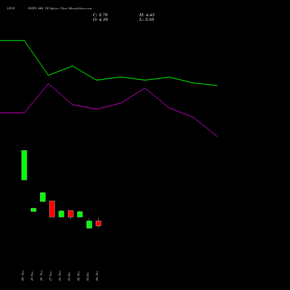Click the 03 Dec axis date label

pos(88,276)
